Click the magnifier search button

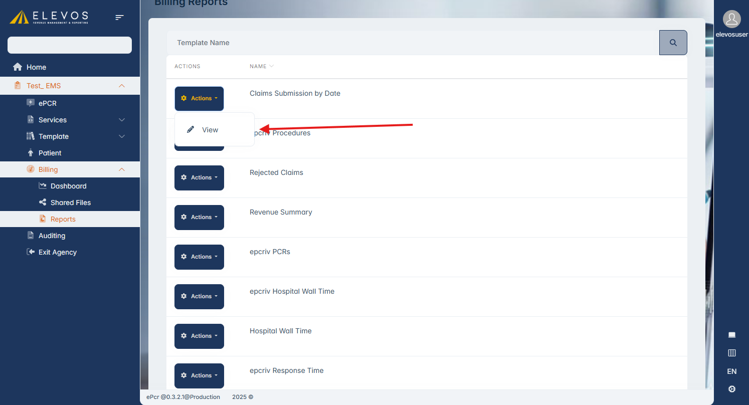673,43
